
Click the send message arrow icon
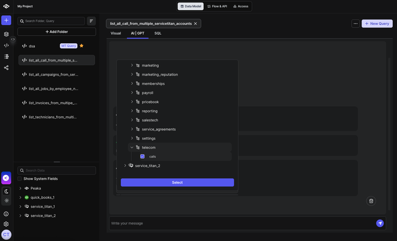380,223
